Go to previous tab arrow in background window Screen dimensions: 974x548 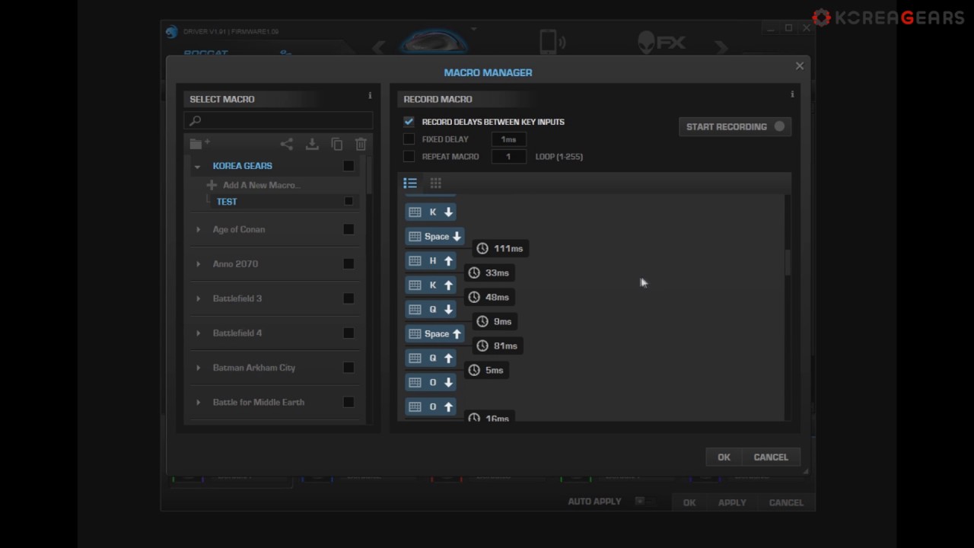coord(379,48)
